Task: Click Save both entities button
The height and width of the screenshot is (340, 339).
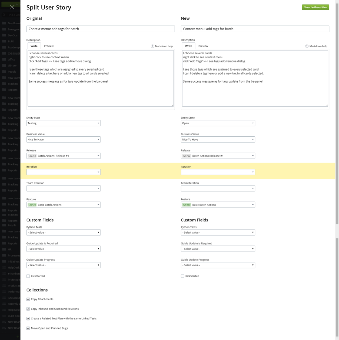Action: point(315,7)
